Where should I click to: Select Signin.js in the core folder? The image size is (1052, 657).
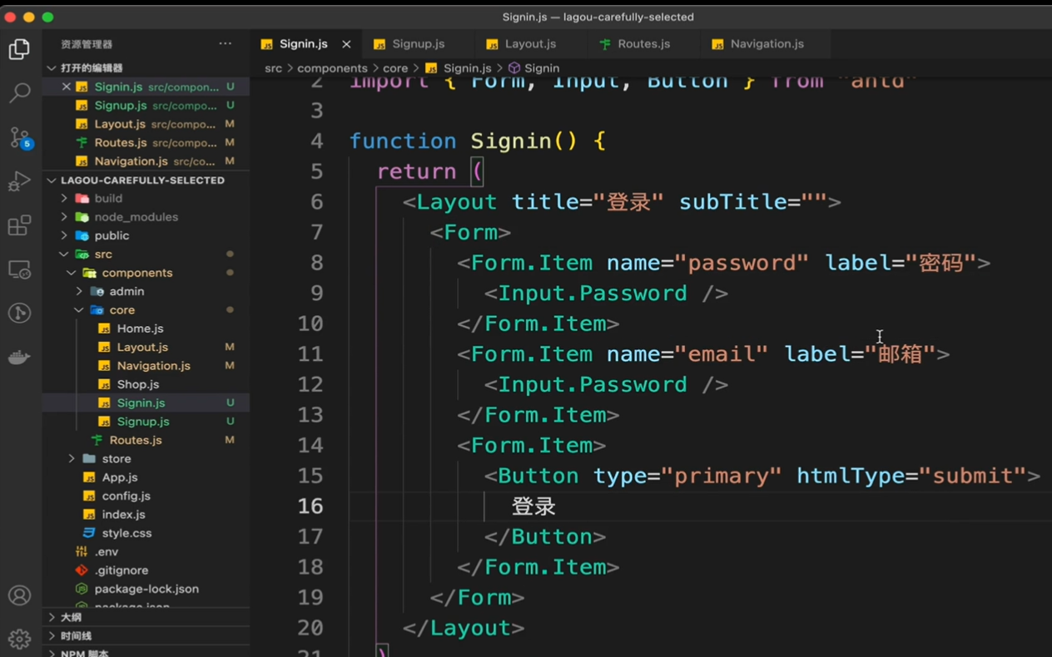[x=141, y=403]
